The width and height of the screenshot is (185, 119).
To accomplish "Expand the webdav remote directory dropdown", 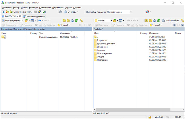I will pyautogui.click(x=111, y=21).
